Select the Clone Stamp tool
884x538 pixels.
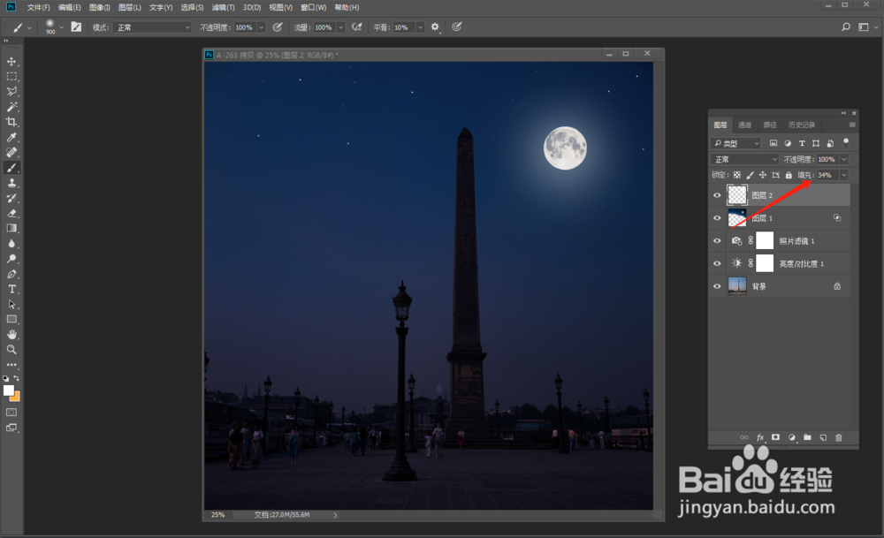(11, 183)
